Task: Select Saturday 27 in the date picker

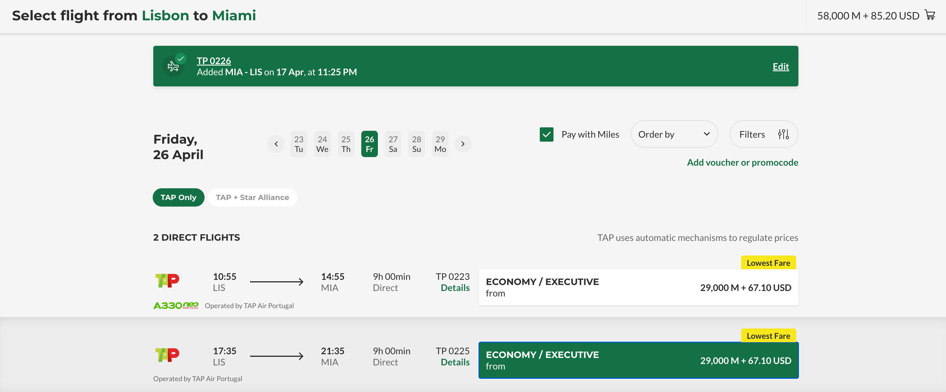Action: (x=393, y=144)
